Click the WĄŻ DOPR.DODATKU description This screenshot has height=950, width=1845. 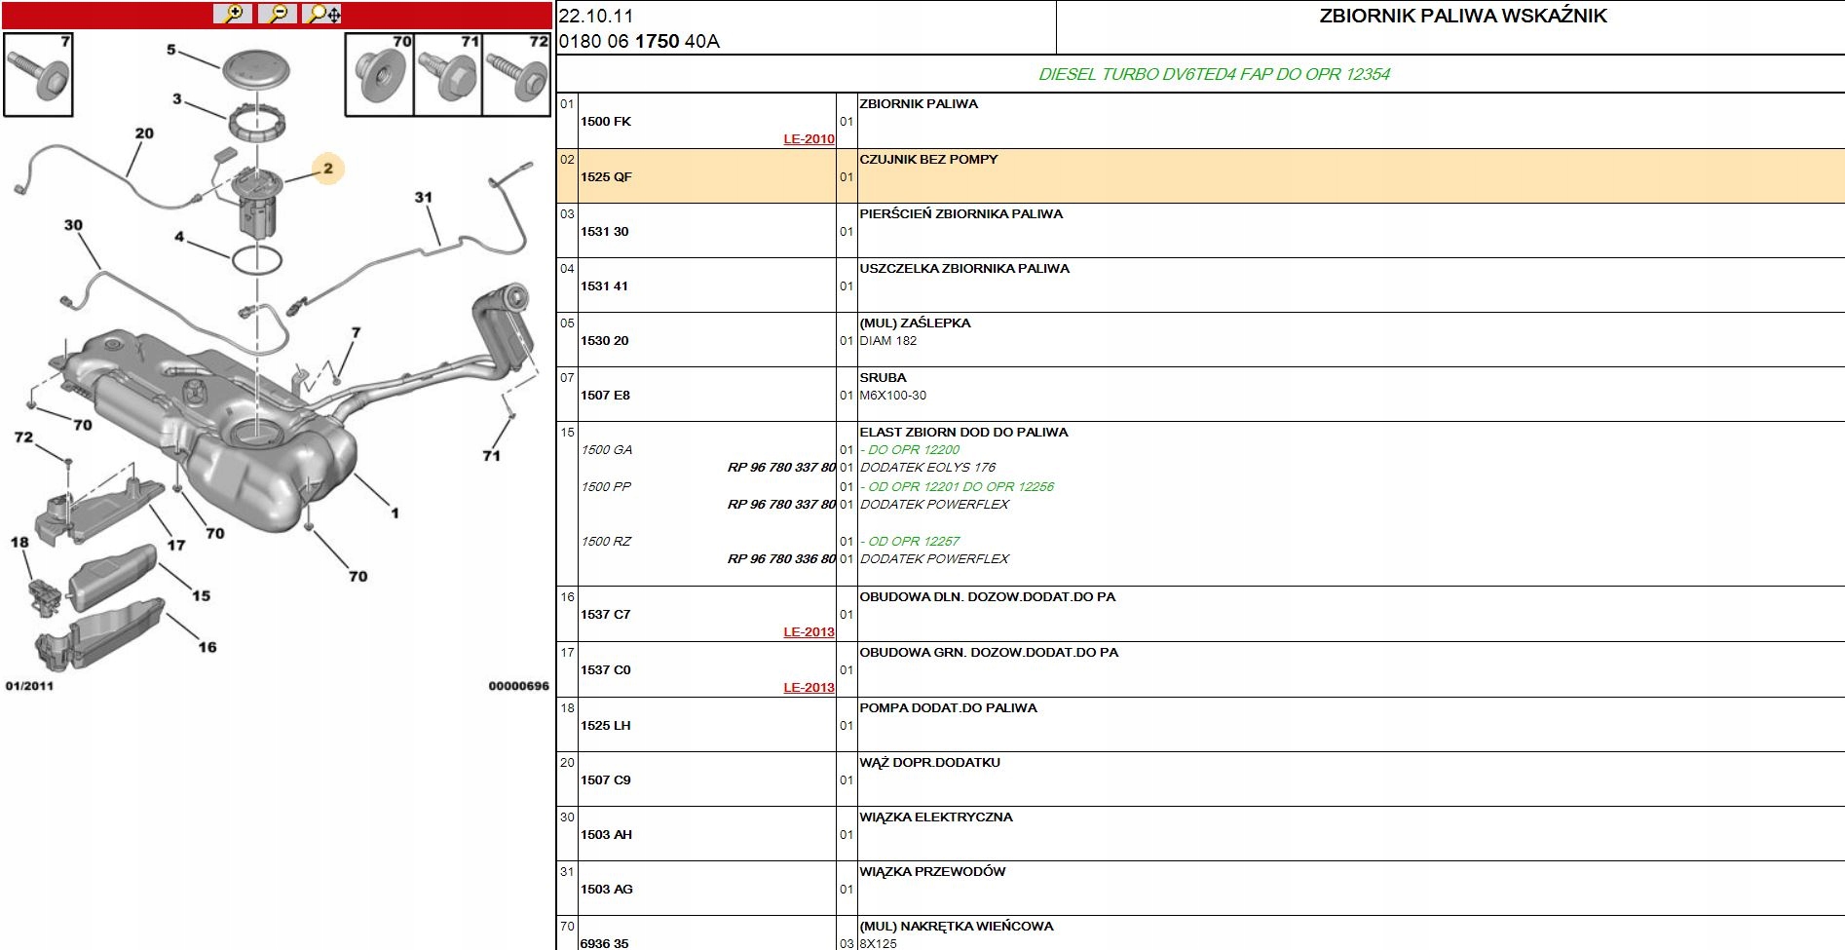coord(929,763)
